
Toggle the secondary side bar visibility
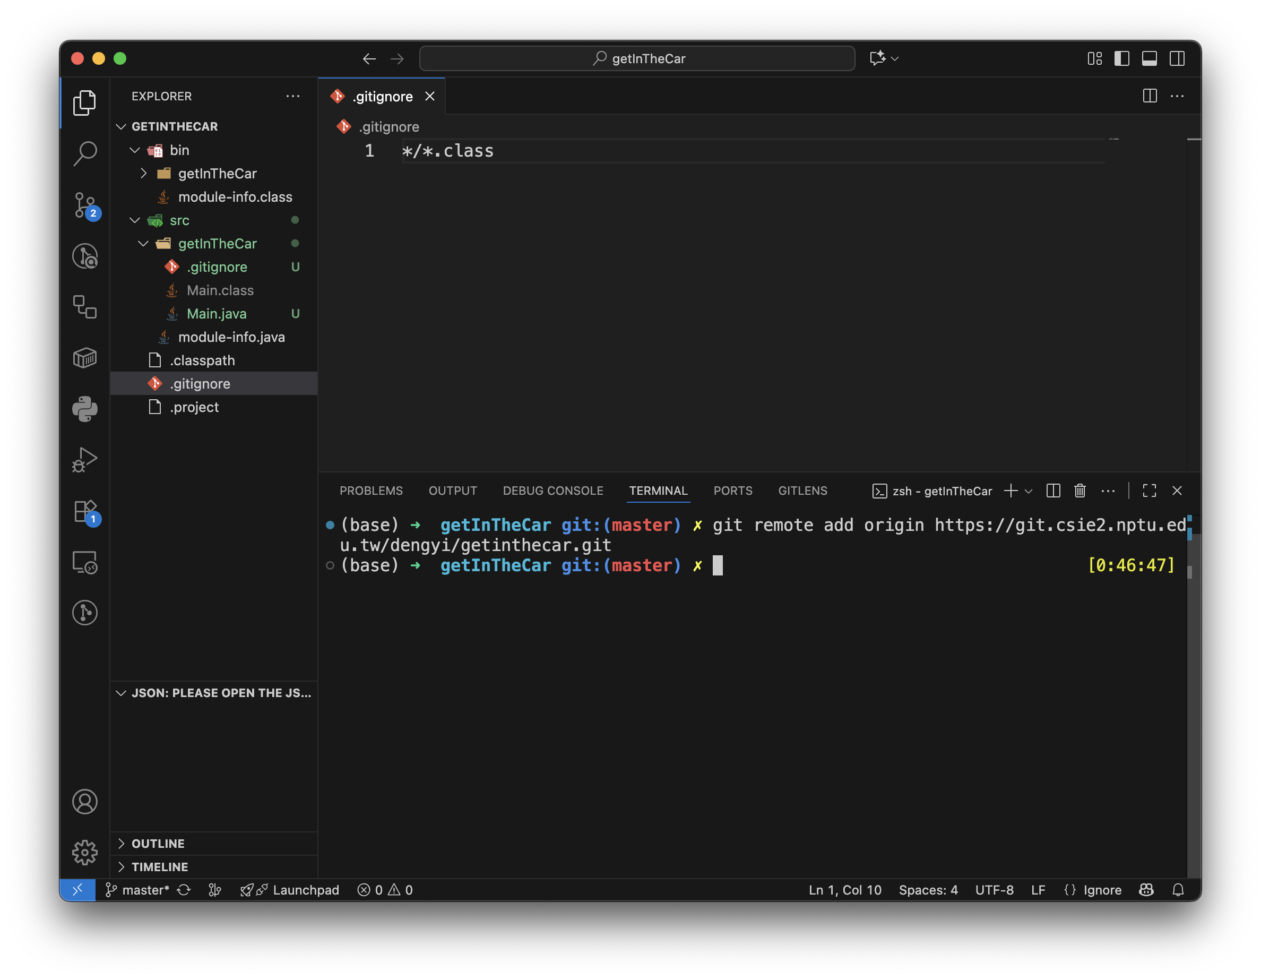[x=1177, y=59]
